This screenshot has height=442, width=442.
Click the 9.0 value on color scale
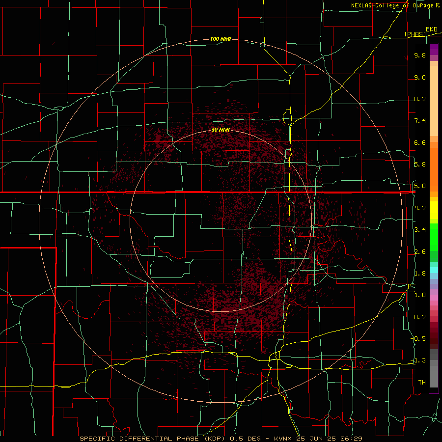coord(420,77)
